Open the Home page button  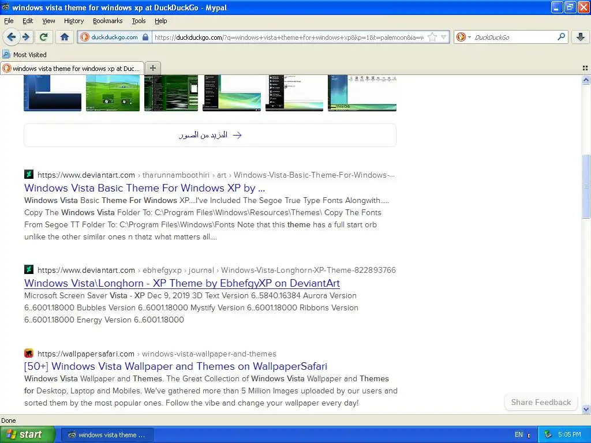(65, 37)
